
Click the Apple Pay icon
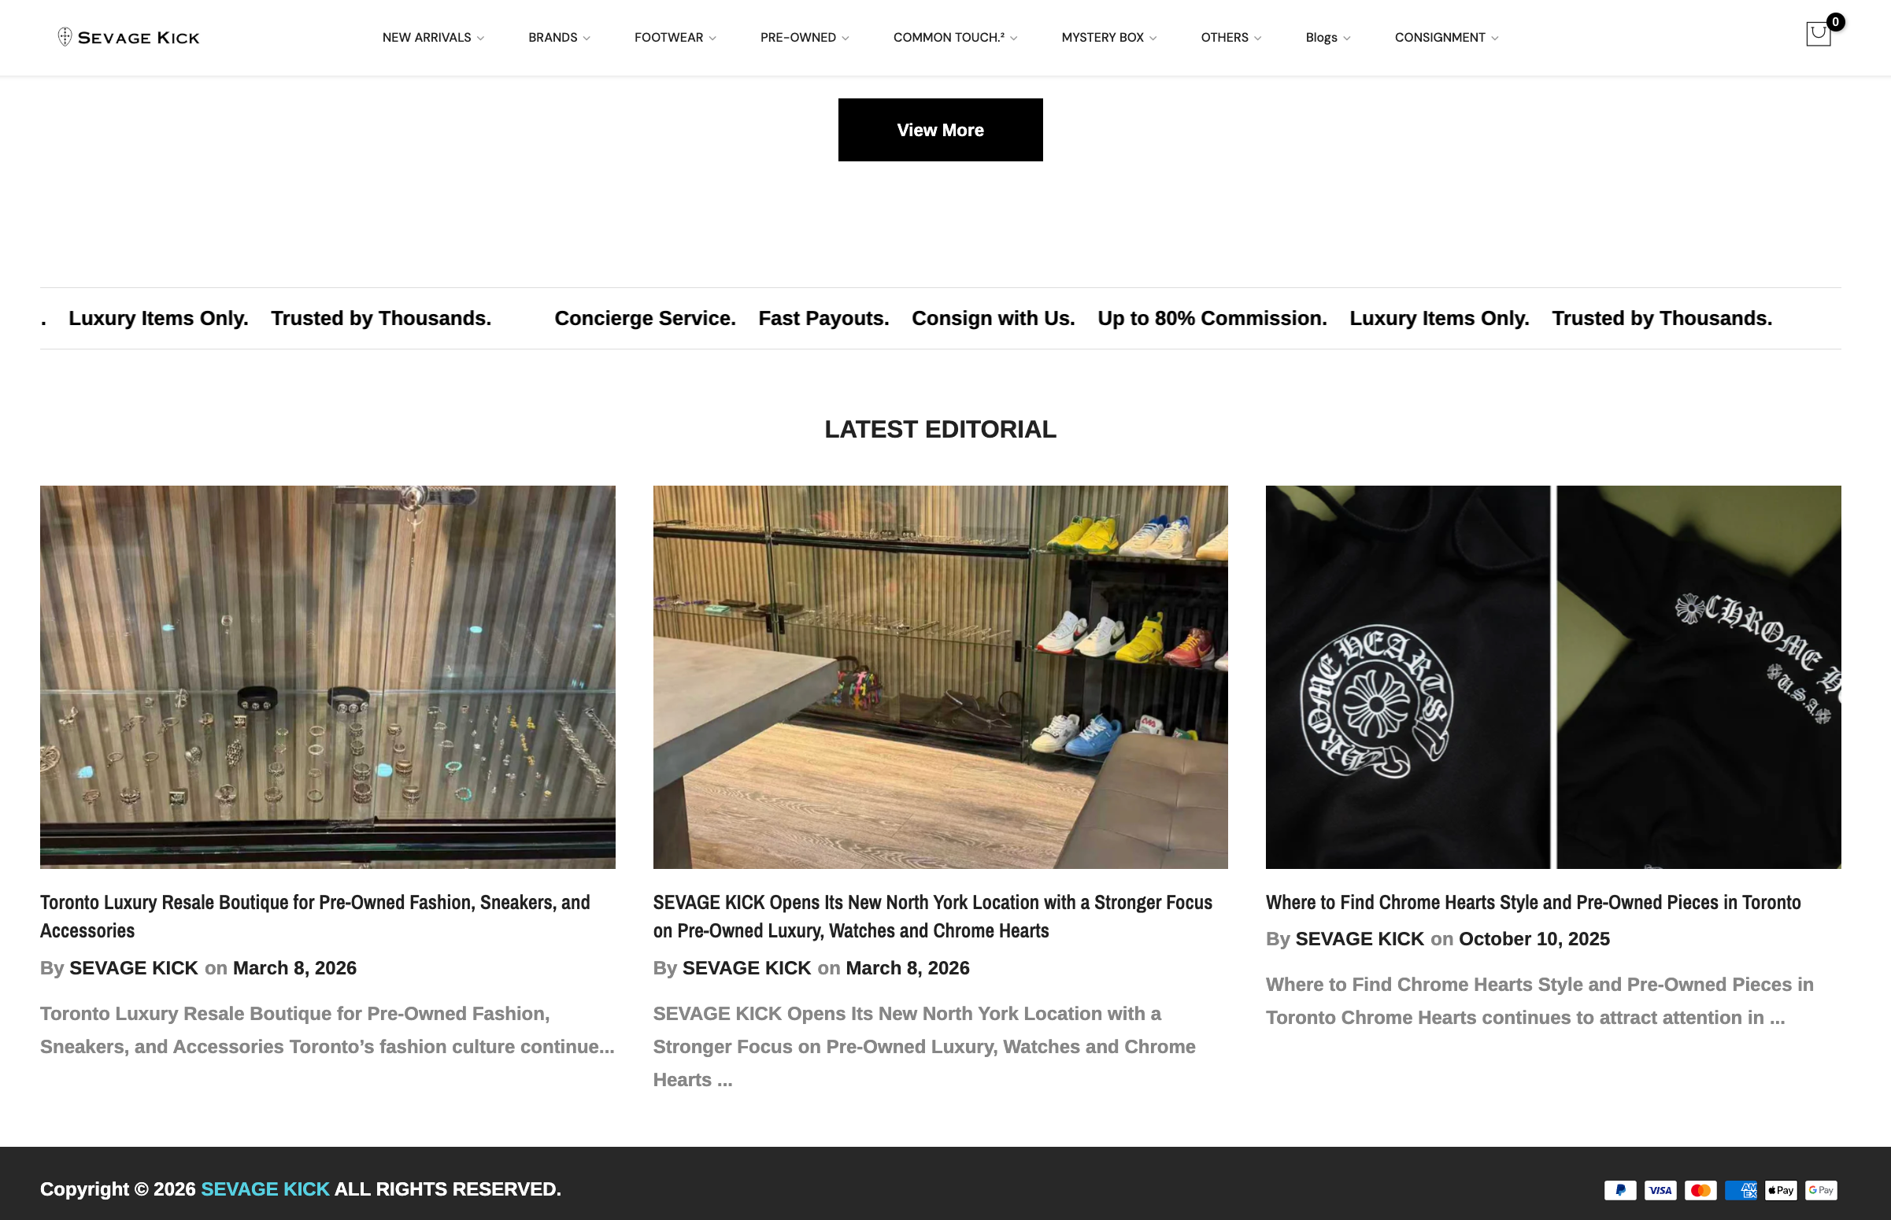[x=1781, y=1190]
